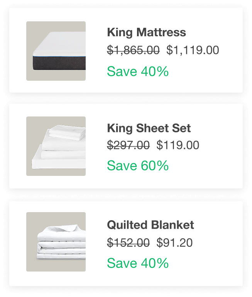Viewport: 252px width, 297px height.
Task: Click the folded pillowcase atop the sheet stack
Action: point(66,133)
